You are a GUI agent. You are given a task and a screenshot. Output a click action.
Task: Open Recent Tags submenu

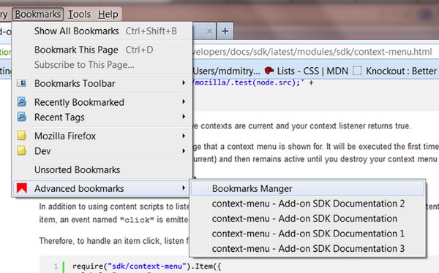tap(102, 118)
